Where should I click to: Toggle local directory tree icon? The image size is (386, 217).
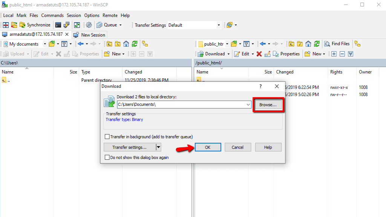tap(145, 44)
